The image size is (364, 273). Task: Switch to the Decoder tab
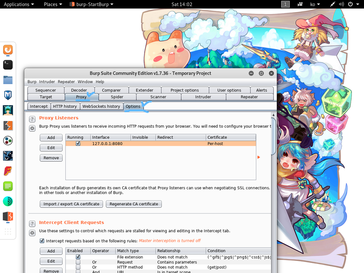click(79, 90)
